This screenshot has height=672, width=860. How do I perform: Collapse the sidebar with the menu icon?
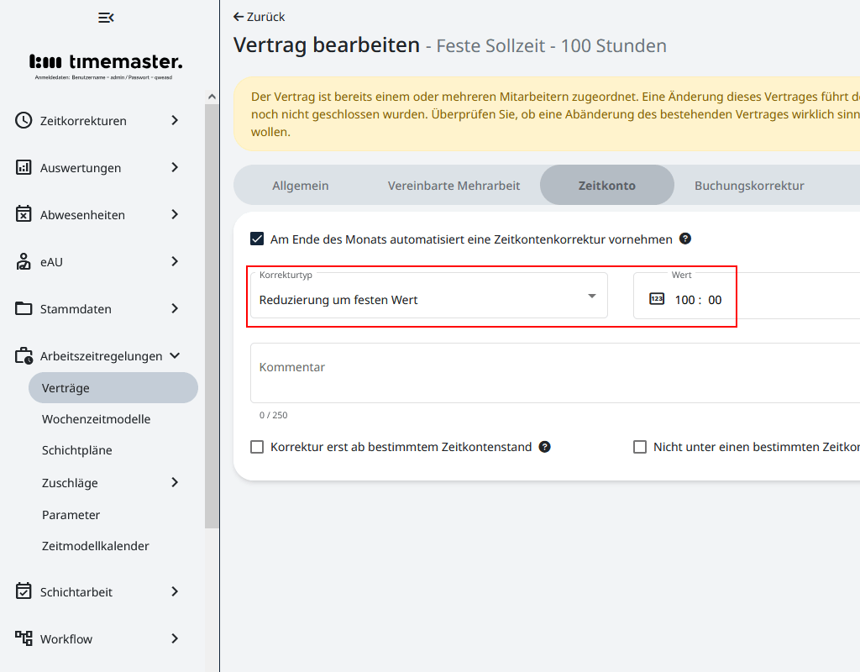coord(106,18)
